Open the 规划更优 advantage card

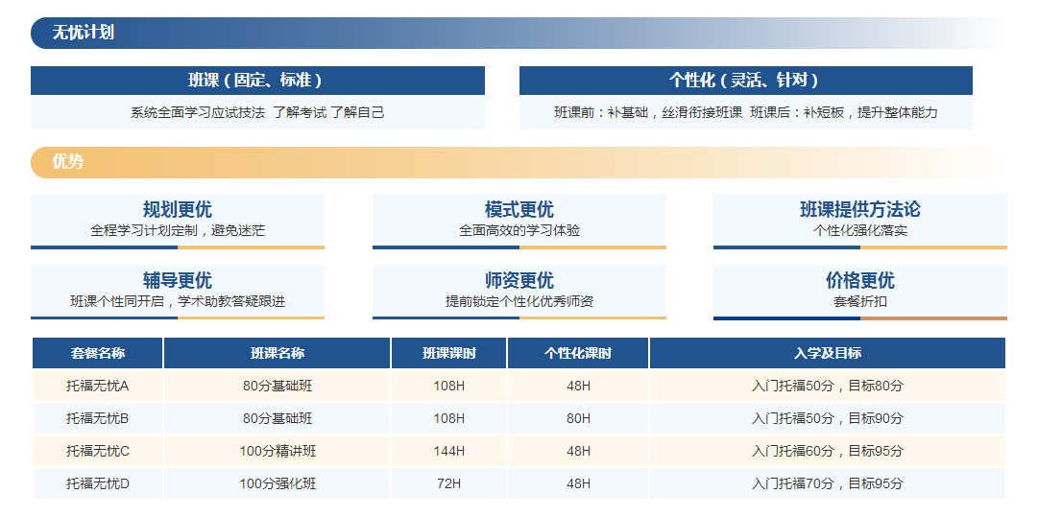[178, 220]
